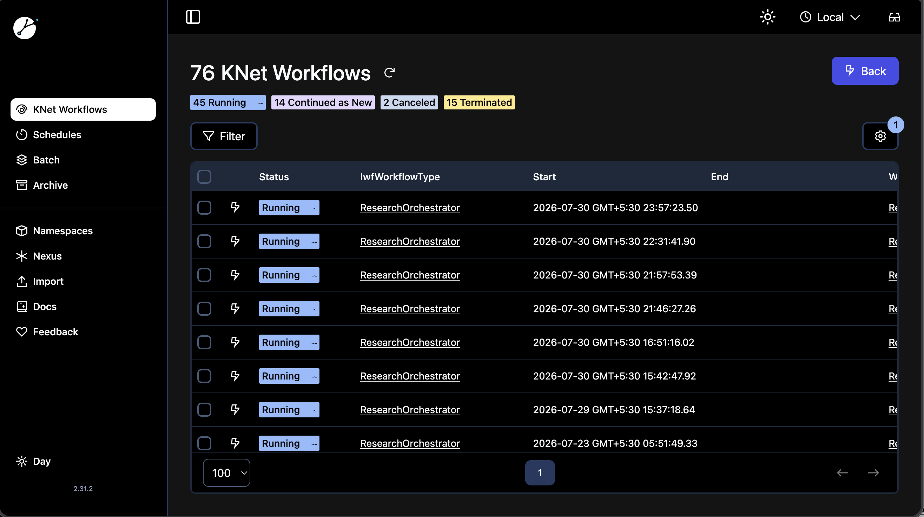Click the blue Back button

coord(865,71)
